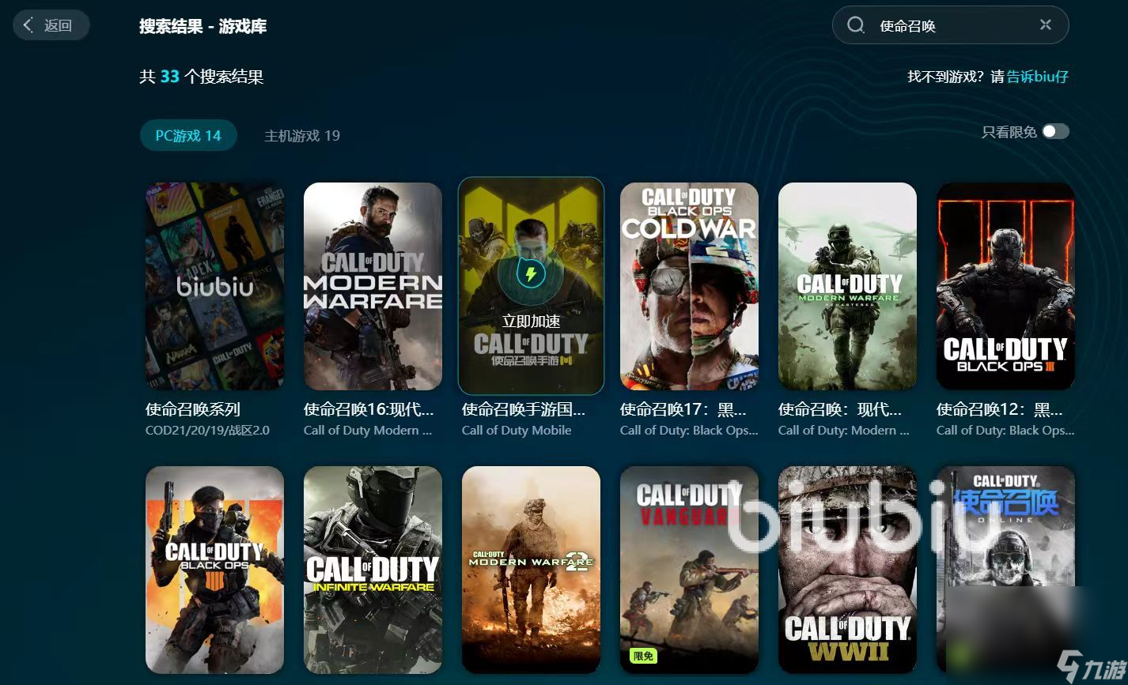Open the Black Ops Cold War cover

pyautogui.click(x=689, y=286)
